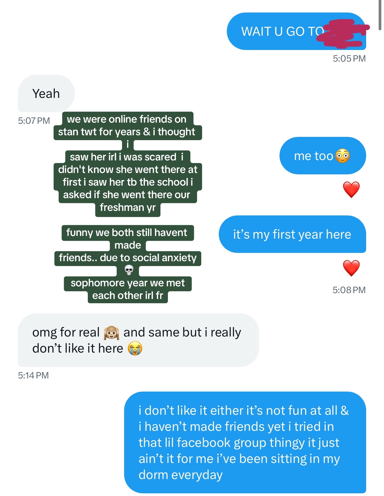Click the 5:05 PM timestamp
384x496 pixels.
pyautogui.click(x=349, y=58)
